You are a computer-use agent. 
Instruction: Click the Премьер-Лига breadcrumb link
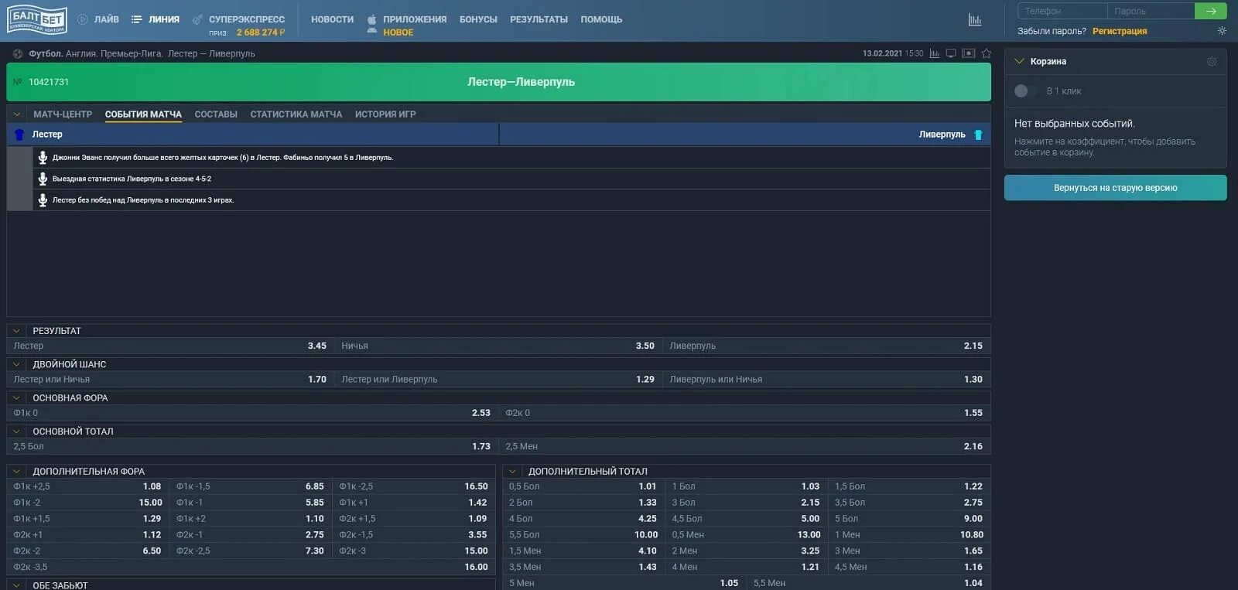click(132, 53)
